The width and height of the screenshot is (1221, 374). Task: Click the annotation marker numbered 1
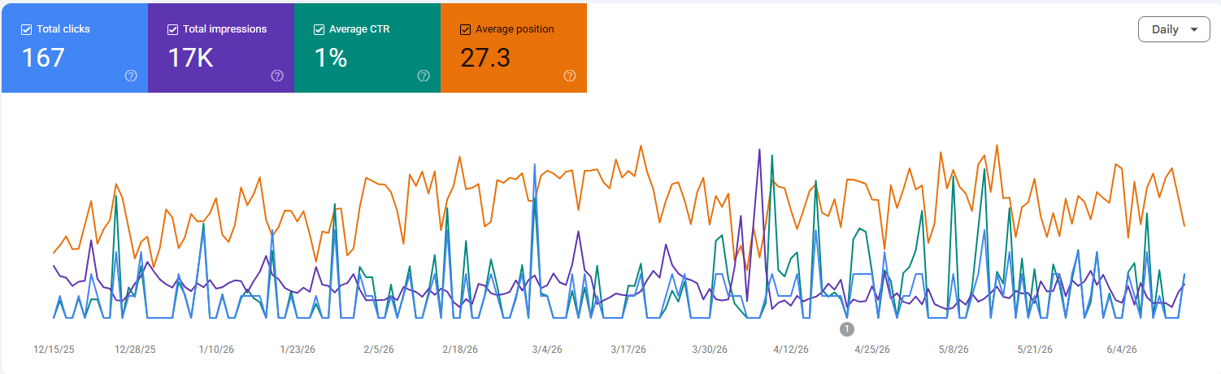point(847,328)
